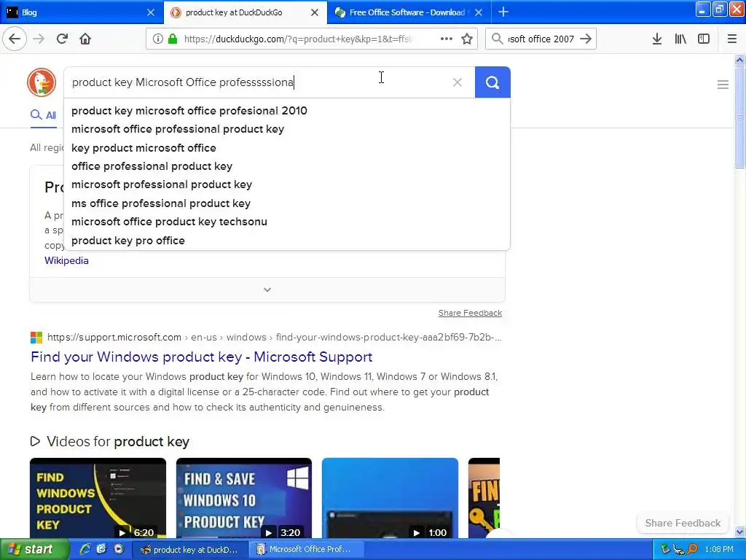Viewport: 746px width, 560px height.
Task: Switch to the Blog tab
Action: tap(82, 12)
